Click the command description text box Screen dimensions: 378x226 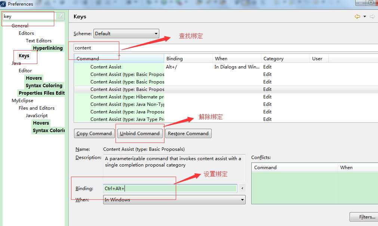[x=174, y=168]
